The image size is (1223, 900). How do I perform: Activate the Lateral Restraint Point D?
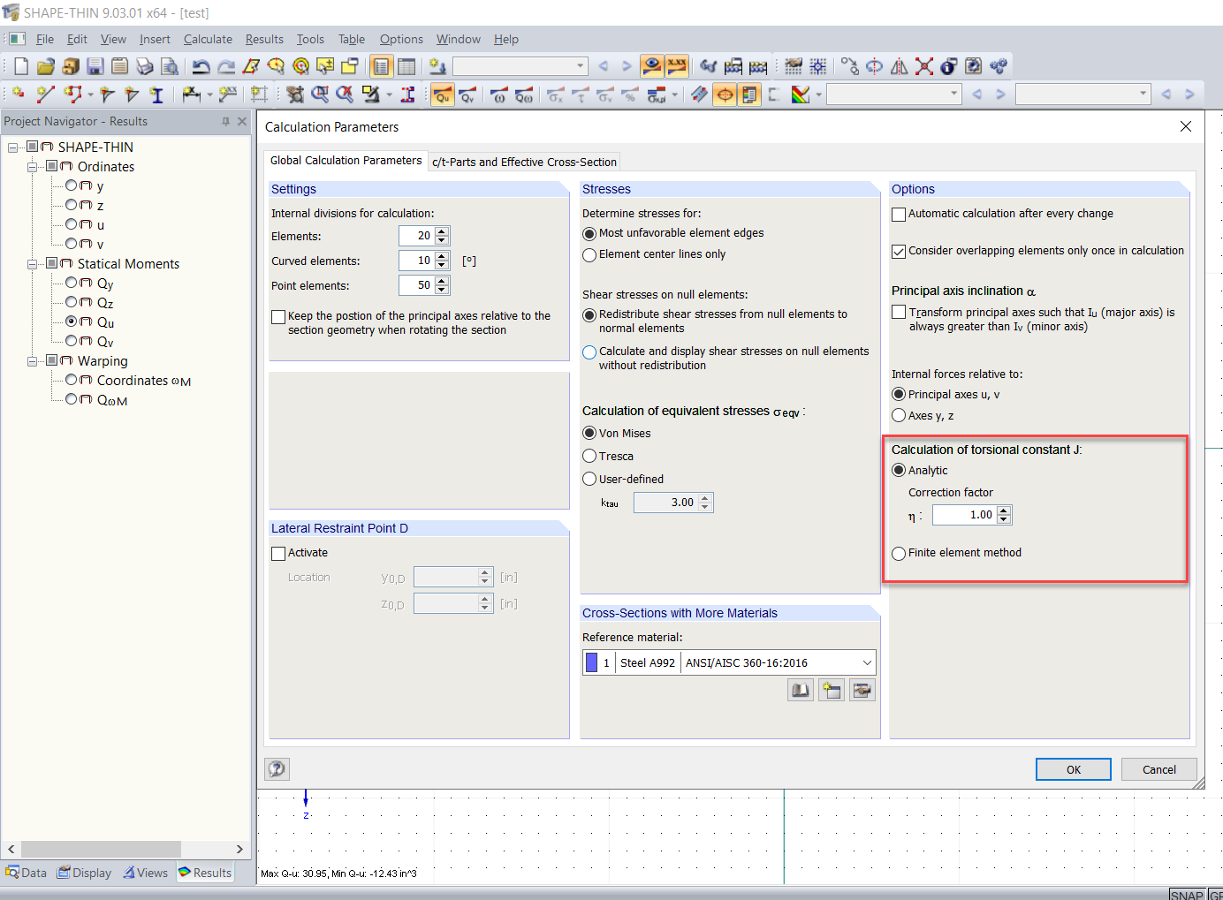(278, 552)
